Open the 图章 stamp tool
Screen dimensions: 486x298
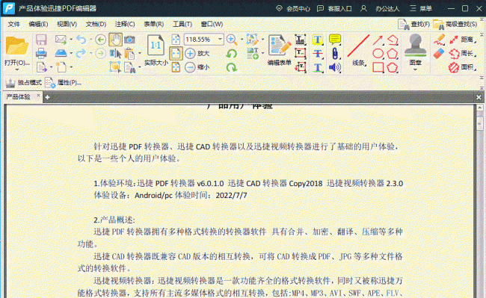click(415, 49)
